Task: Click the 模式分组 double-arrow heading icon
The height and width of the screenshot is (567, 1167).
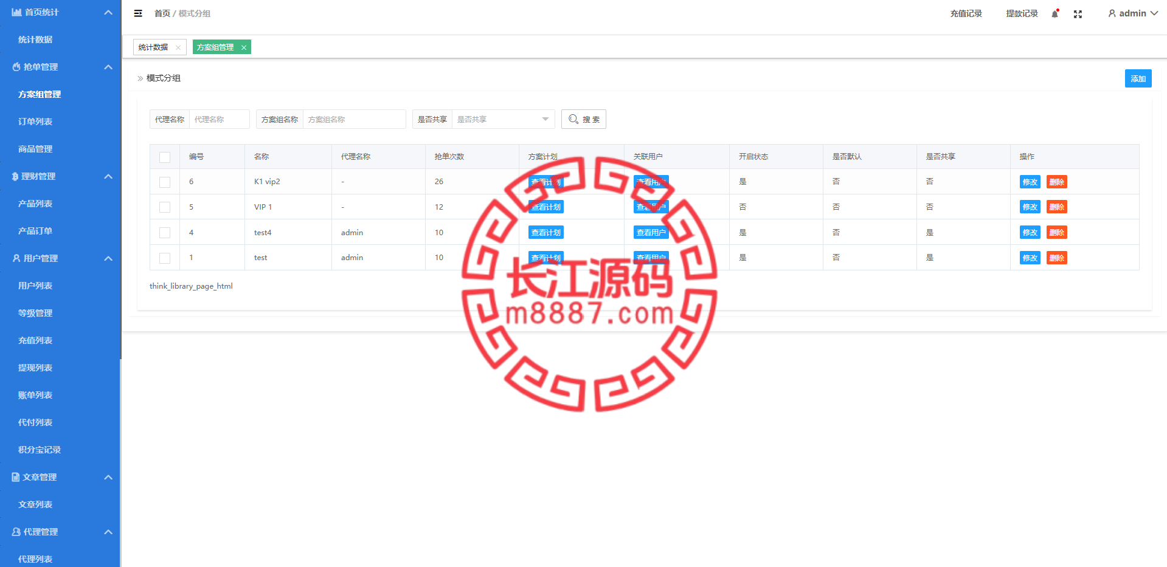Action: point(140,78)
